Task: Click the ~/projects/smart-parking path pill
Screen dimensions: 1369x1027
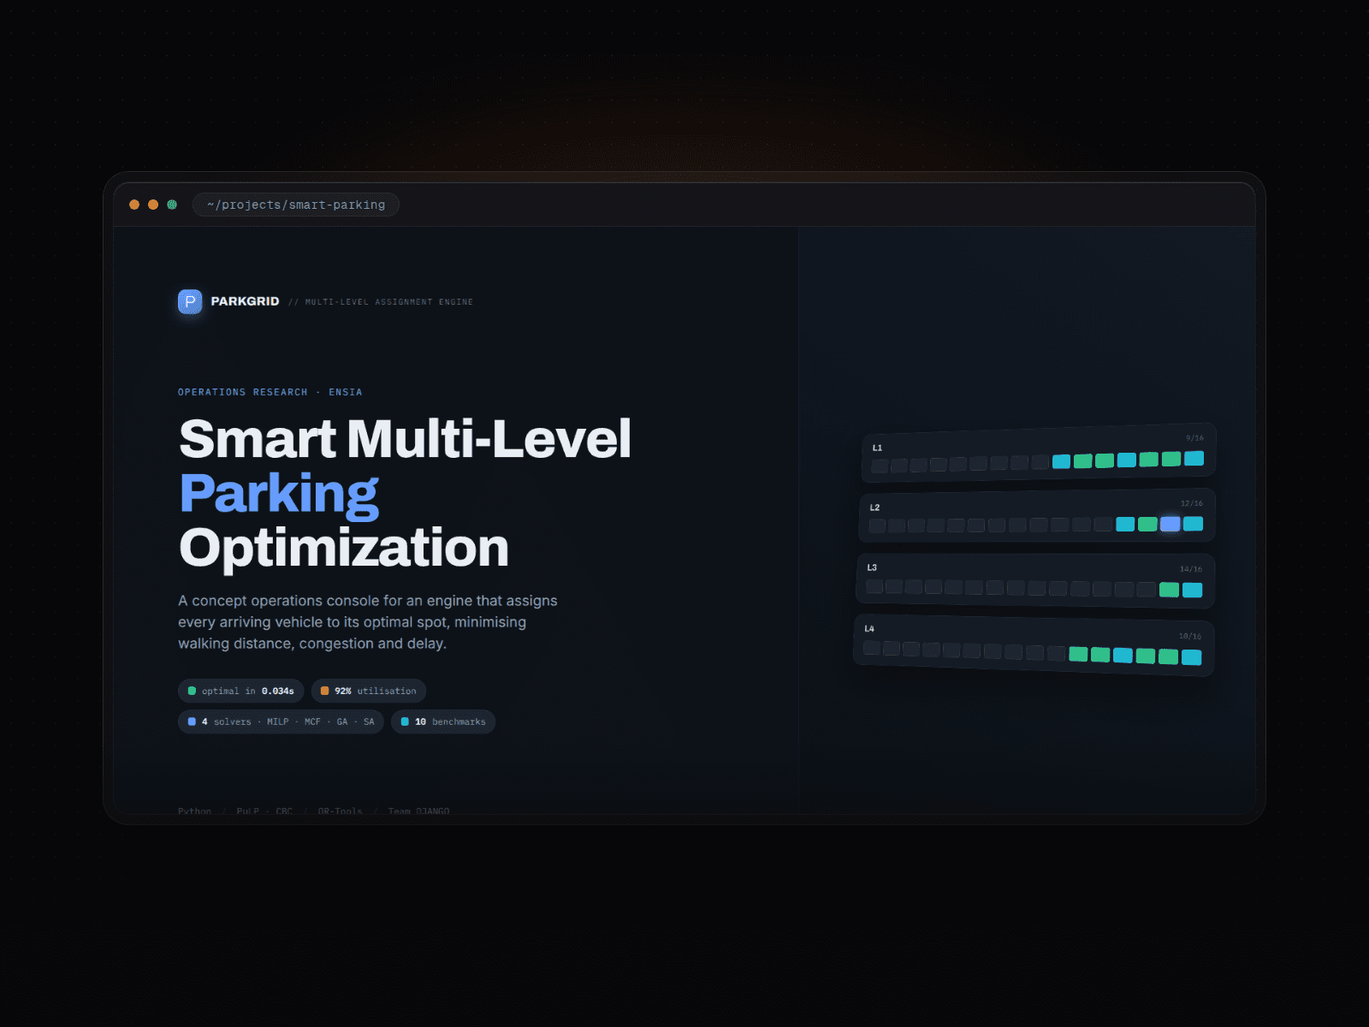Action: pos(296,205)
